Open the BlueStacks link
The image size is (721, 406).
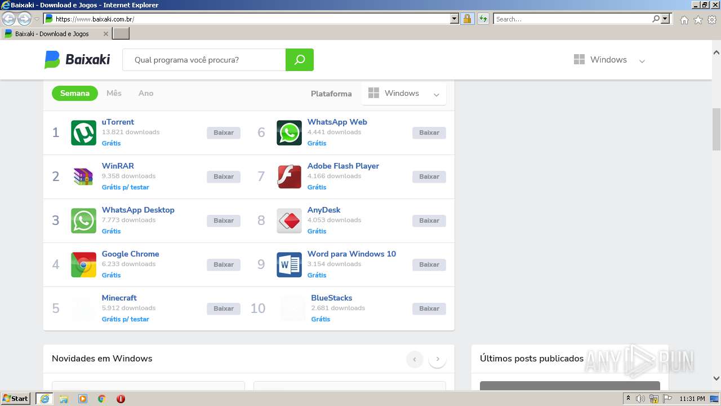pos(332,298)
